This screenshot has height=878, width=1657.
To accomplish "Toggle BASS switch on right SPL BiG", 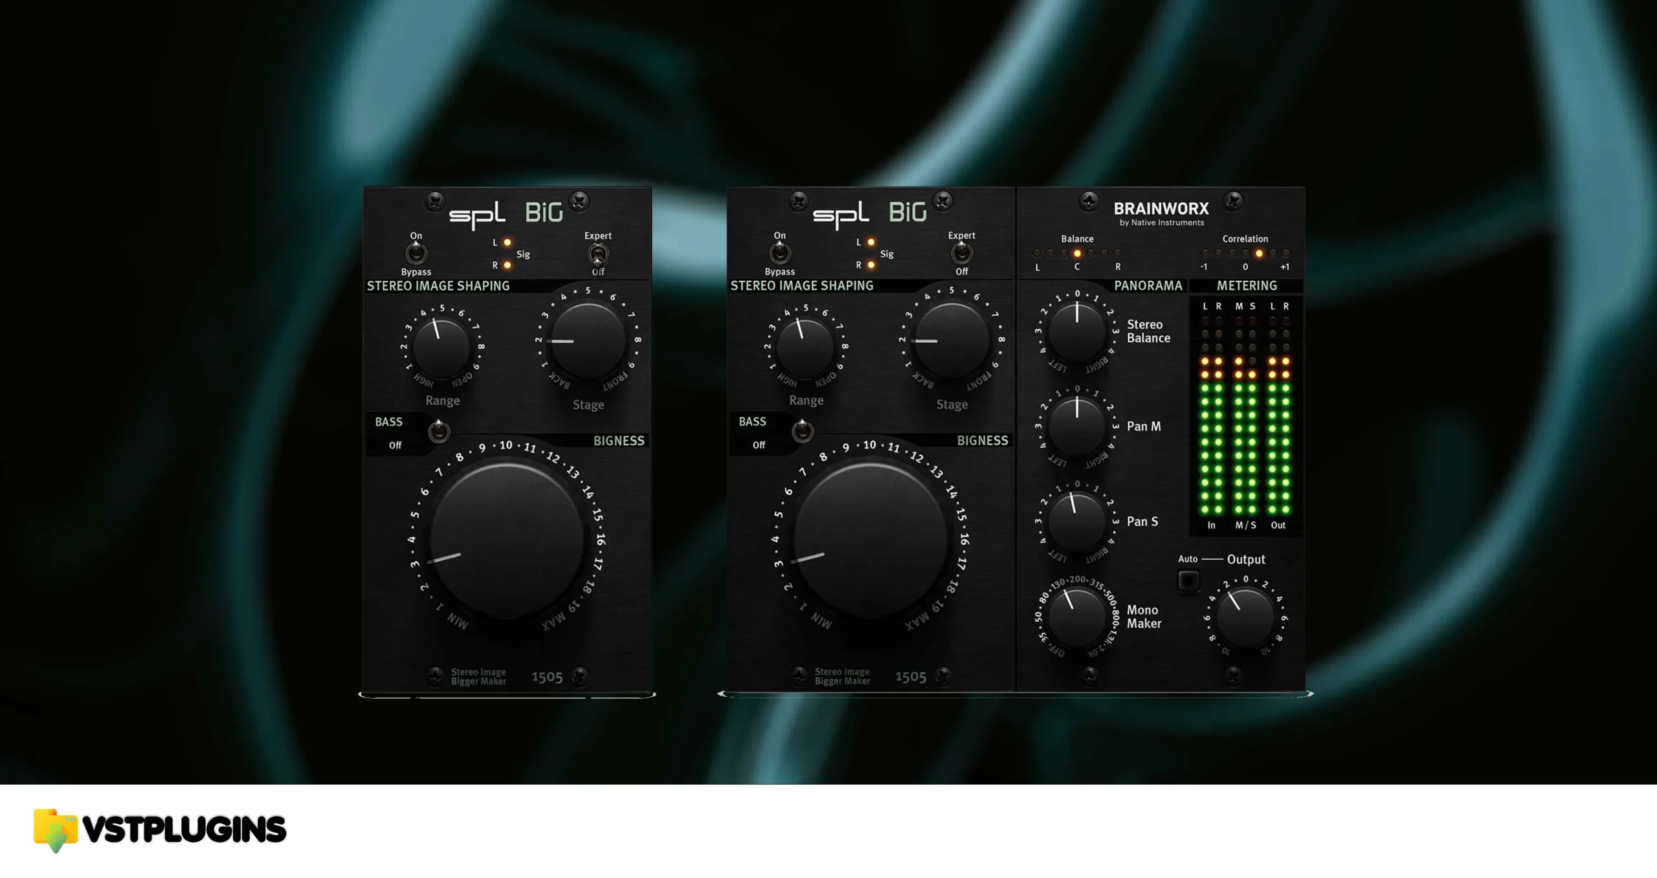I will pyautogui.click(x=803, y=431).
